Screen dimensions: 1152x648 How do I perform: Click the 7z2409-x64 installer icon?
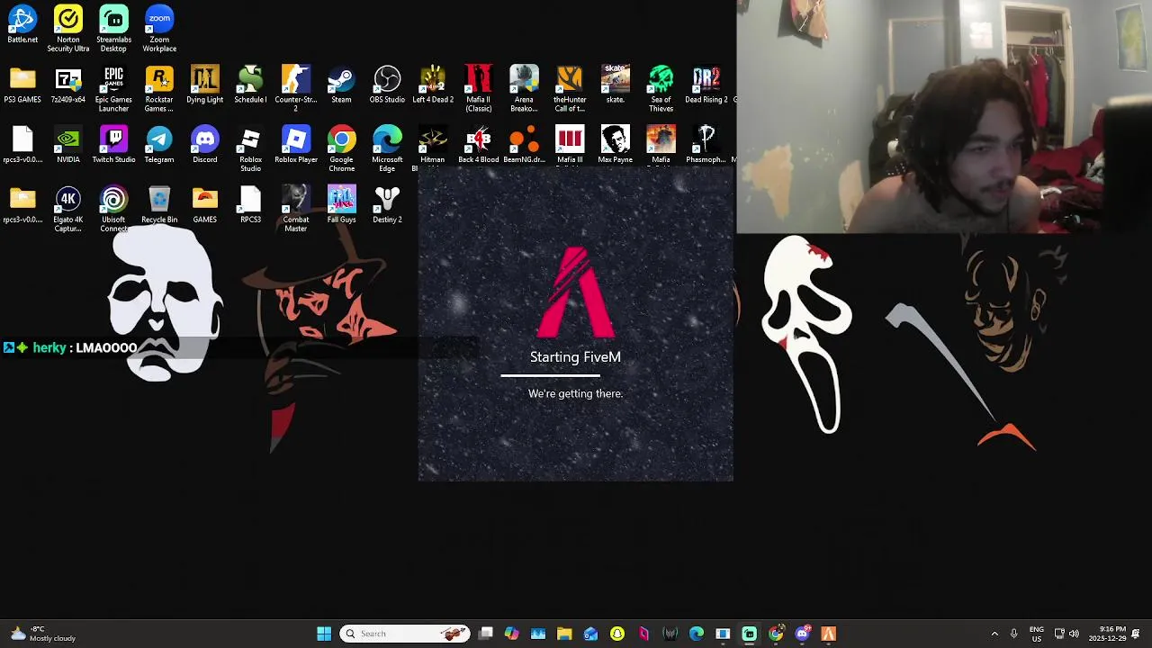point(68,85)
